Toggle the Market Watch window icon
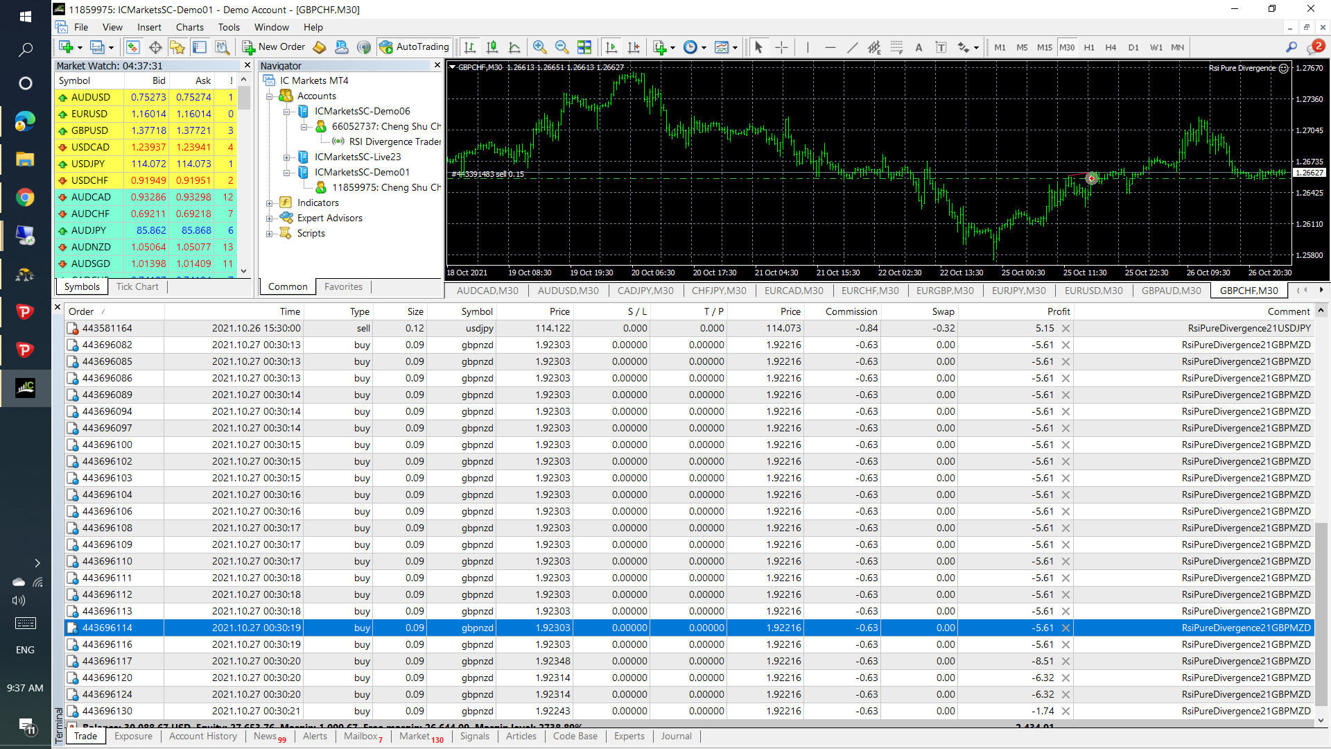Viewport: 1331px width, 749px height. pos(132,47)
